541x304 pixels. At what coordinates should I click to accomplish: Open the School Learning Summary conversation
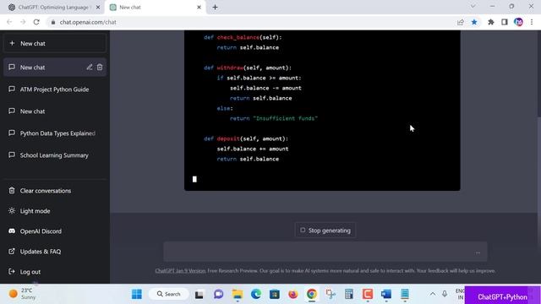click(x=55, y=155)
